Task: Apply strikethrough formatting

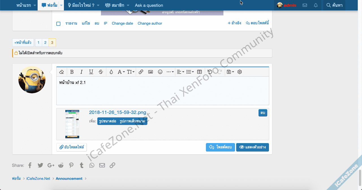Action: (101, 72)
